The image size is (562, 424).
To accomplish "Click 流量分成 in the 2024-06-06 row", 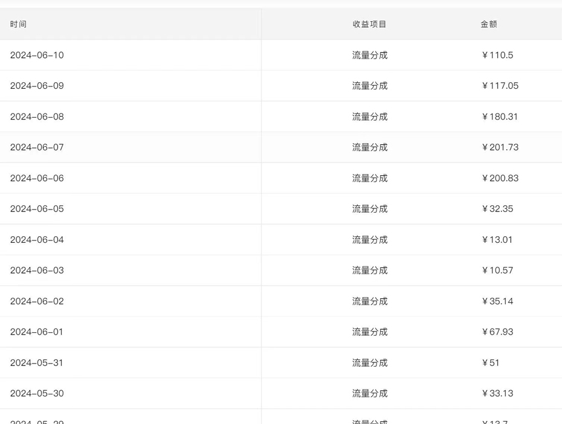I will 369,178.
